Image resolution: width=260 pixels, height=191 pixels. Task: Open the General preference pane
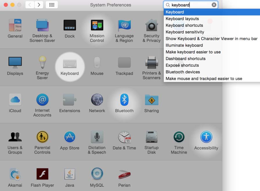click(15, 28)
